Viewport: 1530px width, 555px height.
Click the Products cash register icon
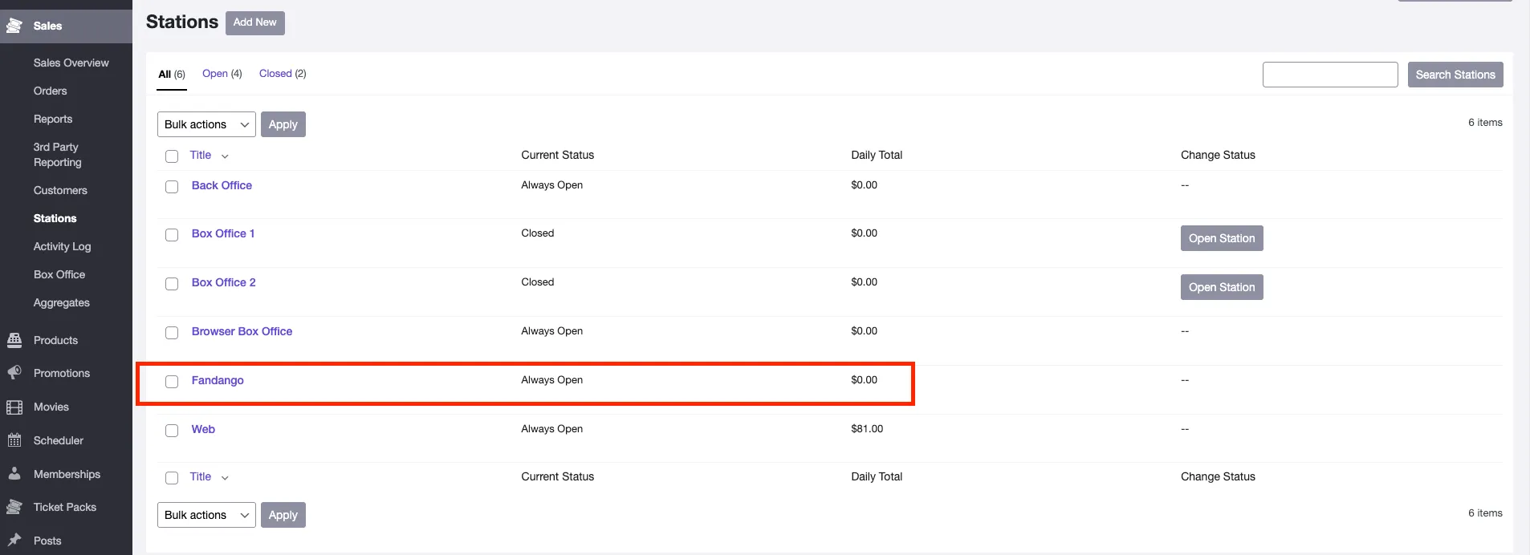[x=14, y=340]
